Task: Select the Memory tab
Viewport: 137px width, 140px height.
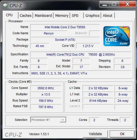Action: pyautogui.click(x=62, y=15)
